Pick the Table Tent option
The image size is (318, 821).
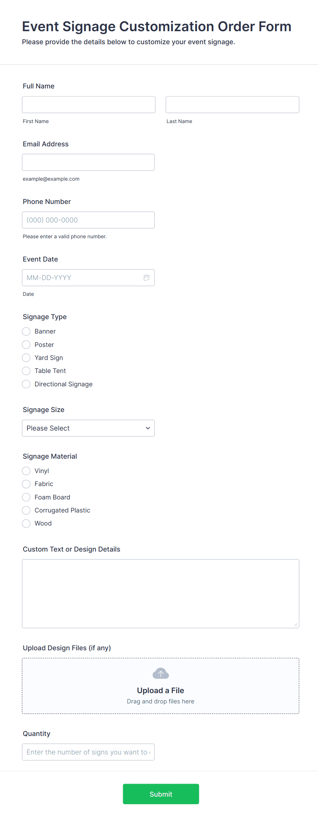pyautogui.click(x=26, y=371)
